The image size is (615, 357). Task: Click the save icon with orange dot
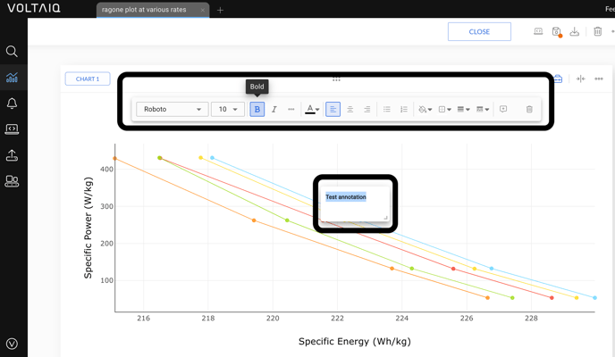pyautogui.click(x=556, y=31)
